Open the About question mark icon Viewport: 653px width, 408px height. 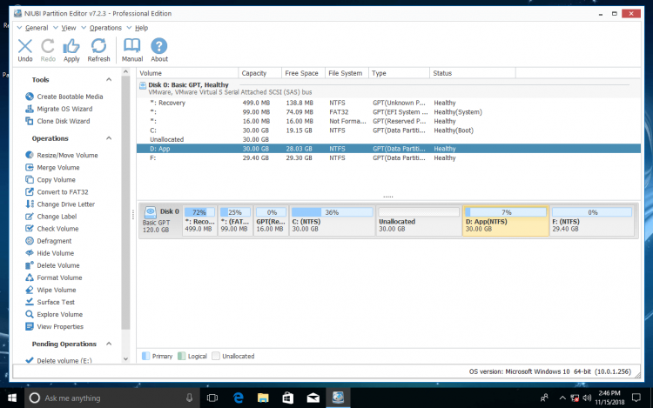click(159, 50)
